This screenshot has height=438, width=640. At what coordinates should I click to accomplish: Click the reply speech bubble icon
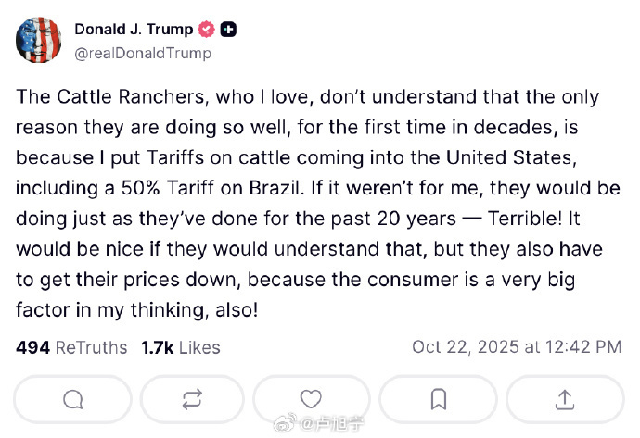(73, 399)
